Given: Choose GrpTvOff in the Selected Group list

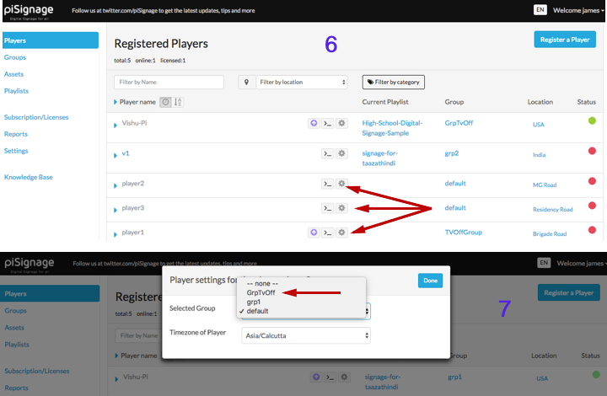Looking at the screenshot, I should (x=261, y=292).
